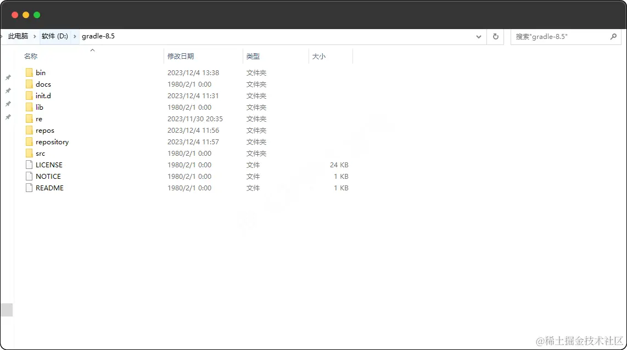This screenshot has height=350, width=627.
Task: Sort by 大小 column header
Action: 318,57
